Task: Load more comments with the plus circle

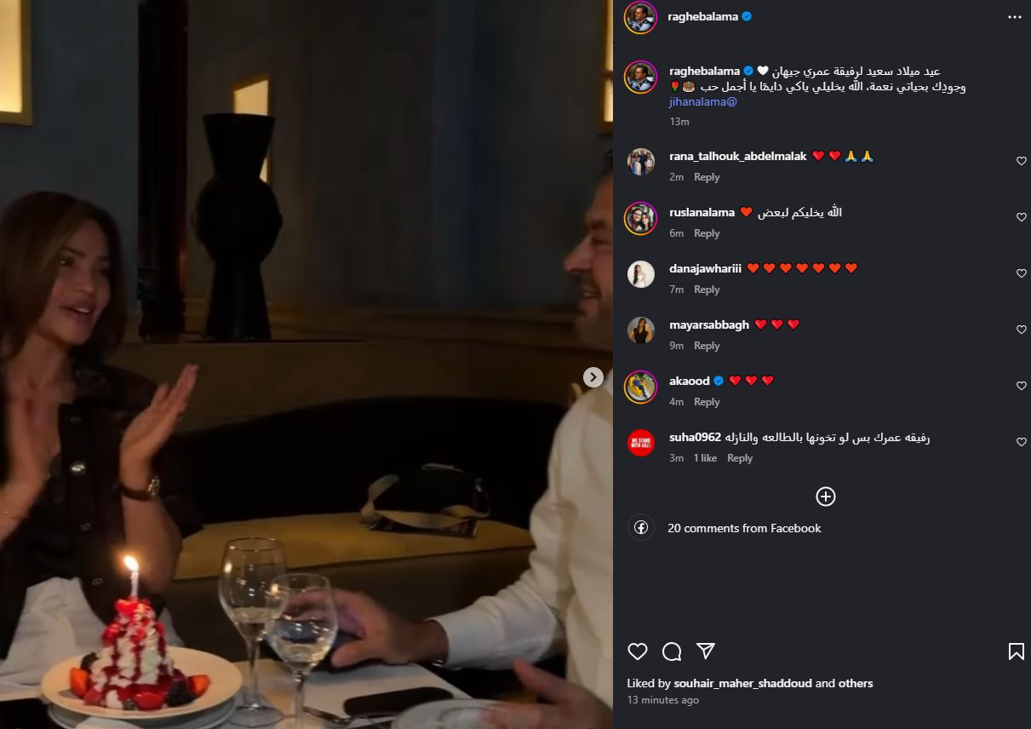Action: [x=826, y=497]
